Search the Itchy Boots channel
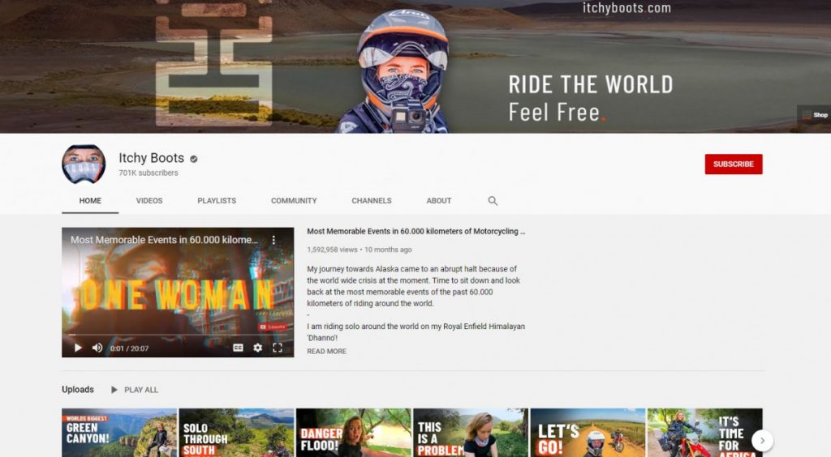The image size is (831, 457). coord(493,200)
